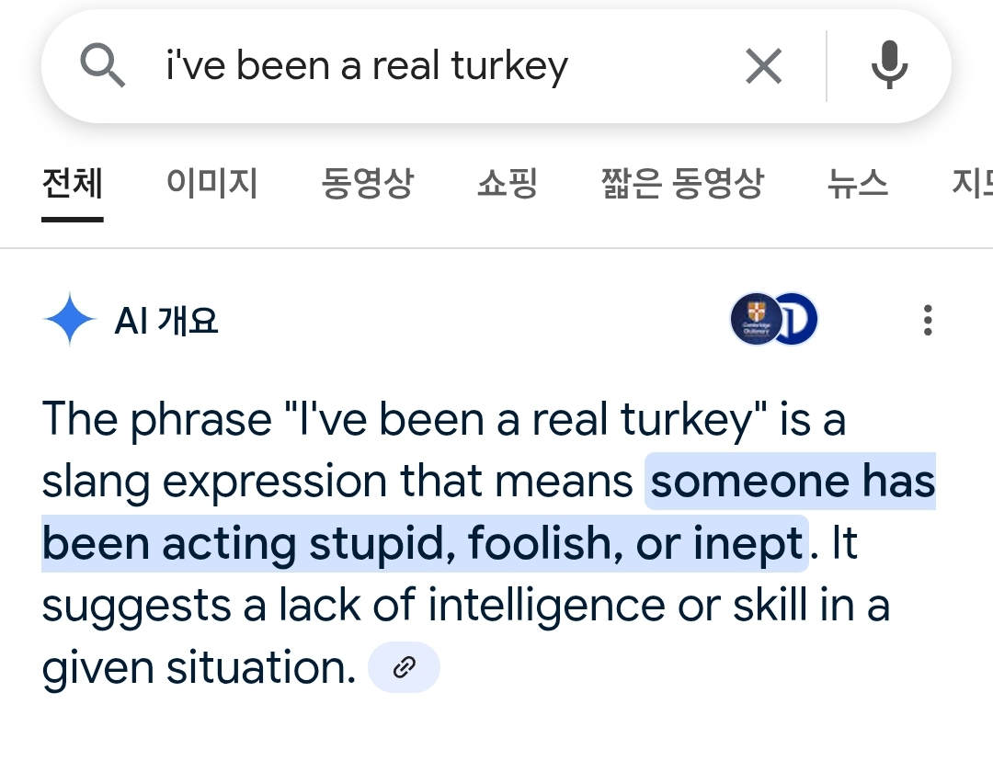Click the link chip after 'given situation.'
This screenshot has width=993, height=772.
point(404,667)
